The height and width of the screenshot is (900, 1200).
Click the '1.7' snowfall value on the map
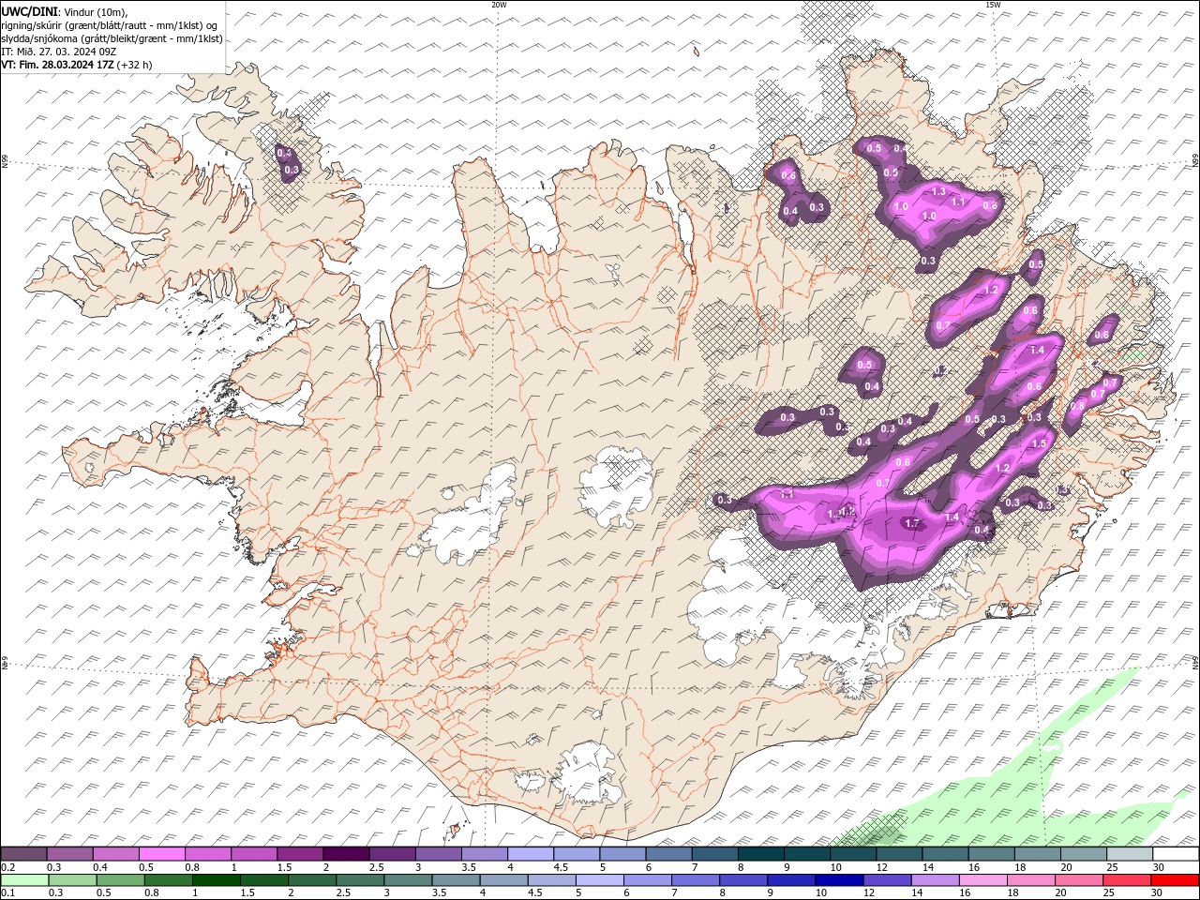[x=912, y=523]
